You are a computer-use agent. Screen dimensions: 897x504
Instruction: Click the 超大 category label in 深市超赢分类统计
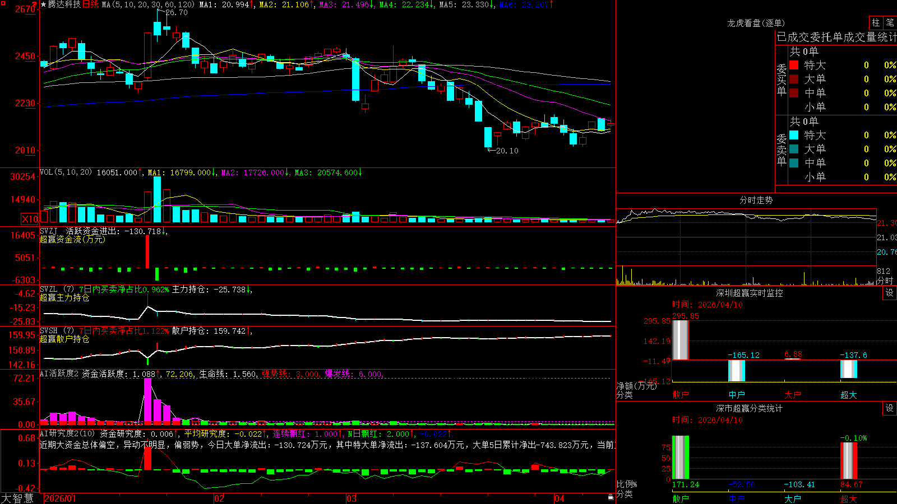849,499
